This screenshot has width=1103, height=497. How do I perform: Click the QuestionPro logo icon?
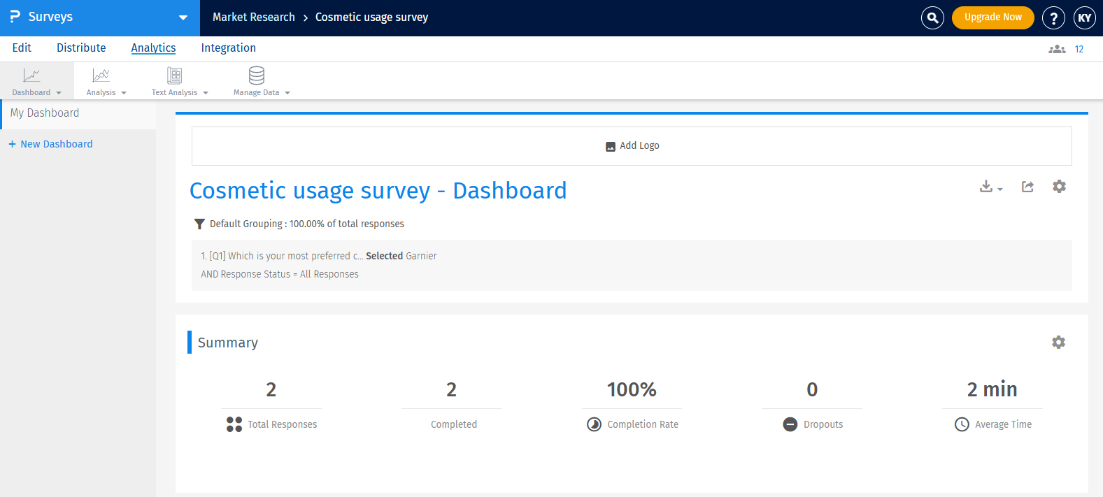click(x=15, y=16)
